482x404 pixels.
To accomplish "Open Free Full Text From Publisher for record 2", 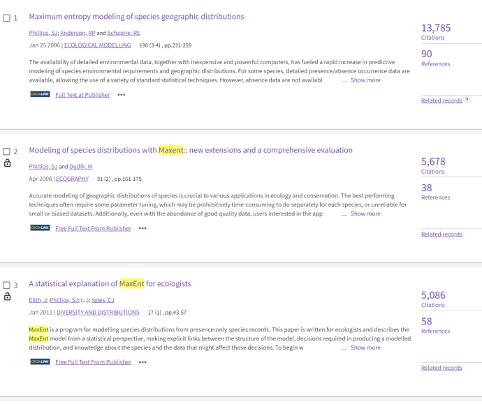I will pos(93,228).
